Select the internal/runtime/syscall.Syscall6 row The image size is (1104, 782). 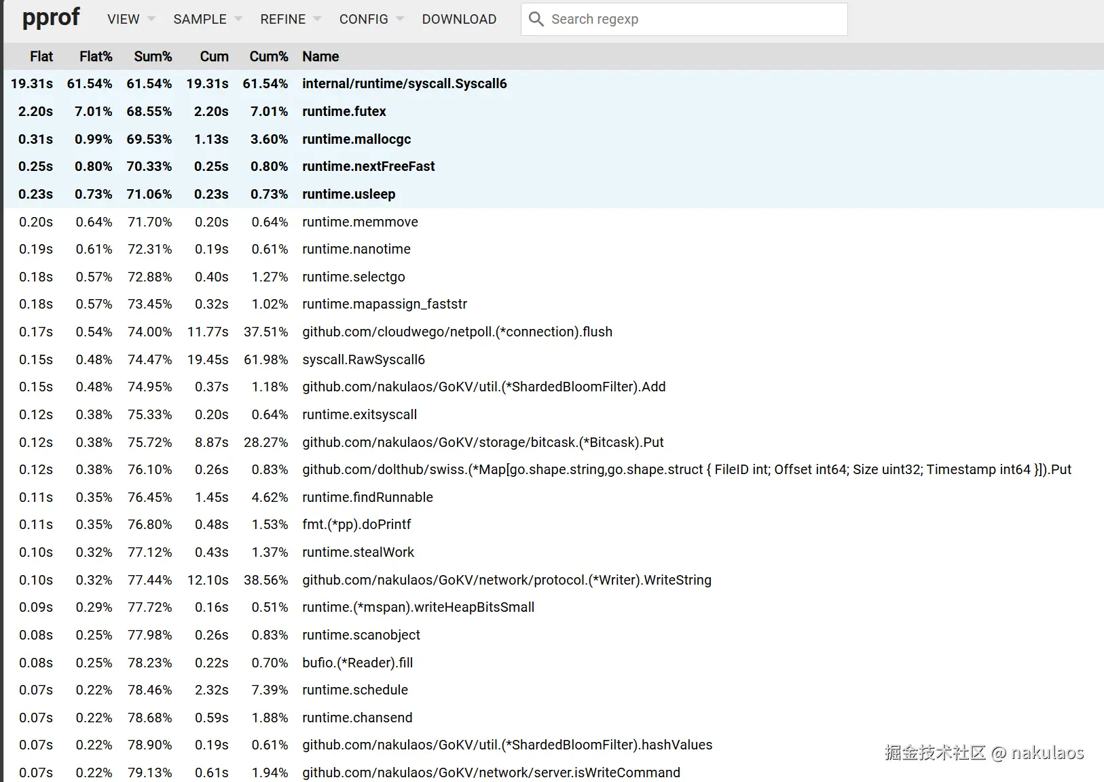pyautogui.click(x=404, y=83)
